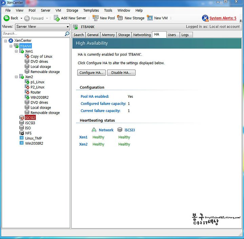Open the Tools menu
Viewport: 244px width, 239px height.
tap(108, 11)
